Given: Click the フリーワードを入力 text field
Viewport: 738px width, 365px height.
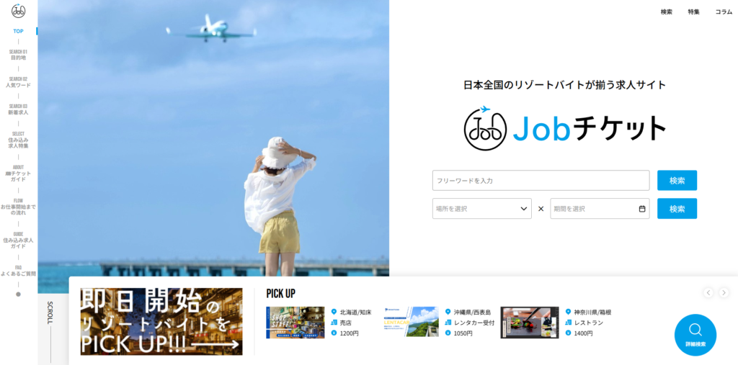Looking at the screenshot, I should point(541,180).
